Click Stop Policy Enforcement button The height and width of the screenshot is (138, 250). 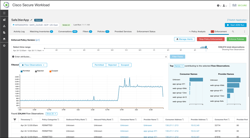211,39
